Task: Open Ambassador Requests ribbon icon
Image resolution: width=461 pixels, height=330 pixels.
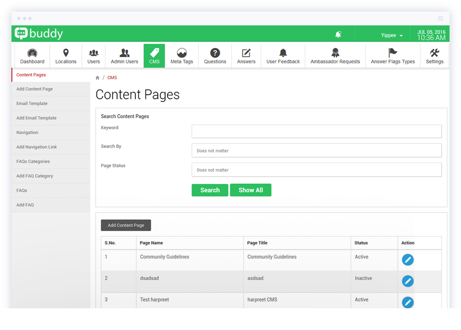Action: [335, 53]
